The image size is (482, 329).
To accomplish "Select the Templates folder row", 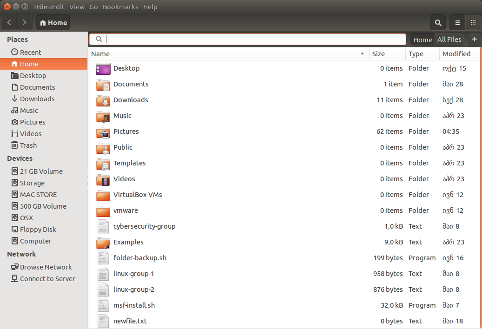I will coord(284,163).
